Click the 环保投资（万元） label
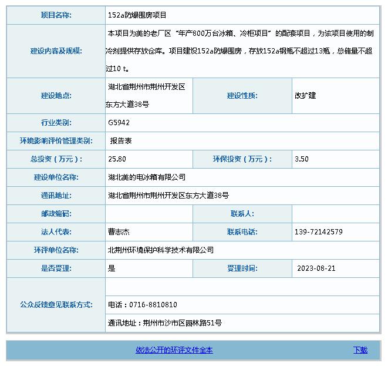388x366 pixels. [x=242, y=159]
